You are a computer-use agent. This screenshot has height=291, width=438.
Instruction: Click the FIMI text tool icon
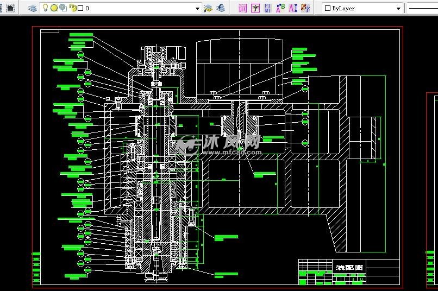tap(268, 8)
